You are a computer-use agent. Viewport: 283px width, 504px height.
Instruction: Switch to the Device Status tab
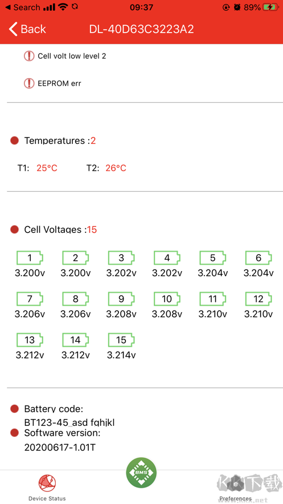(x=47, y=487)
